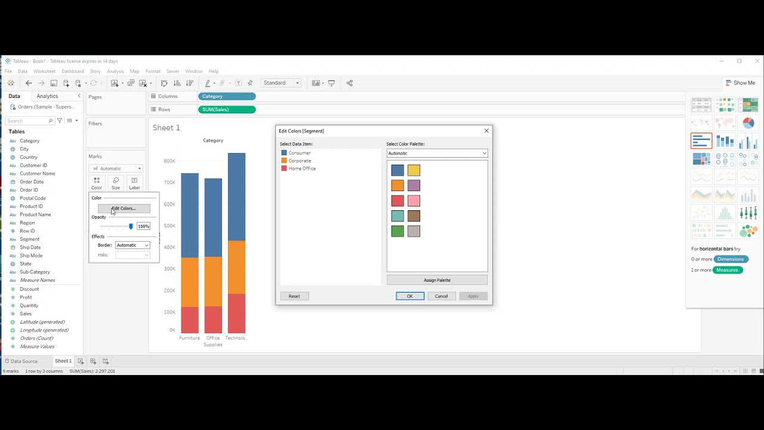
Task: Click the highlight pen toolbar icon
Action: (208, 83)
